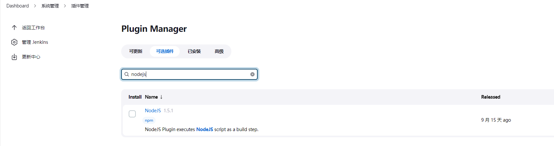Open the NodeJS 1.5.1 plugin link
The height and width of the screenshot is (146, 554).
click(x=153, y=111)
